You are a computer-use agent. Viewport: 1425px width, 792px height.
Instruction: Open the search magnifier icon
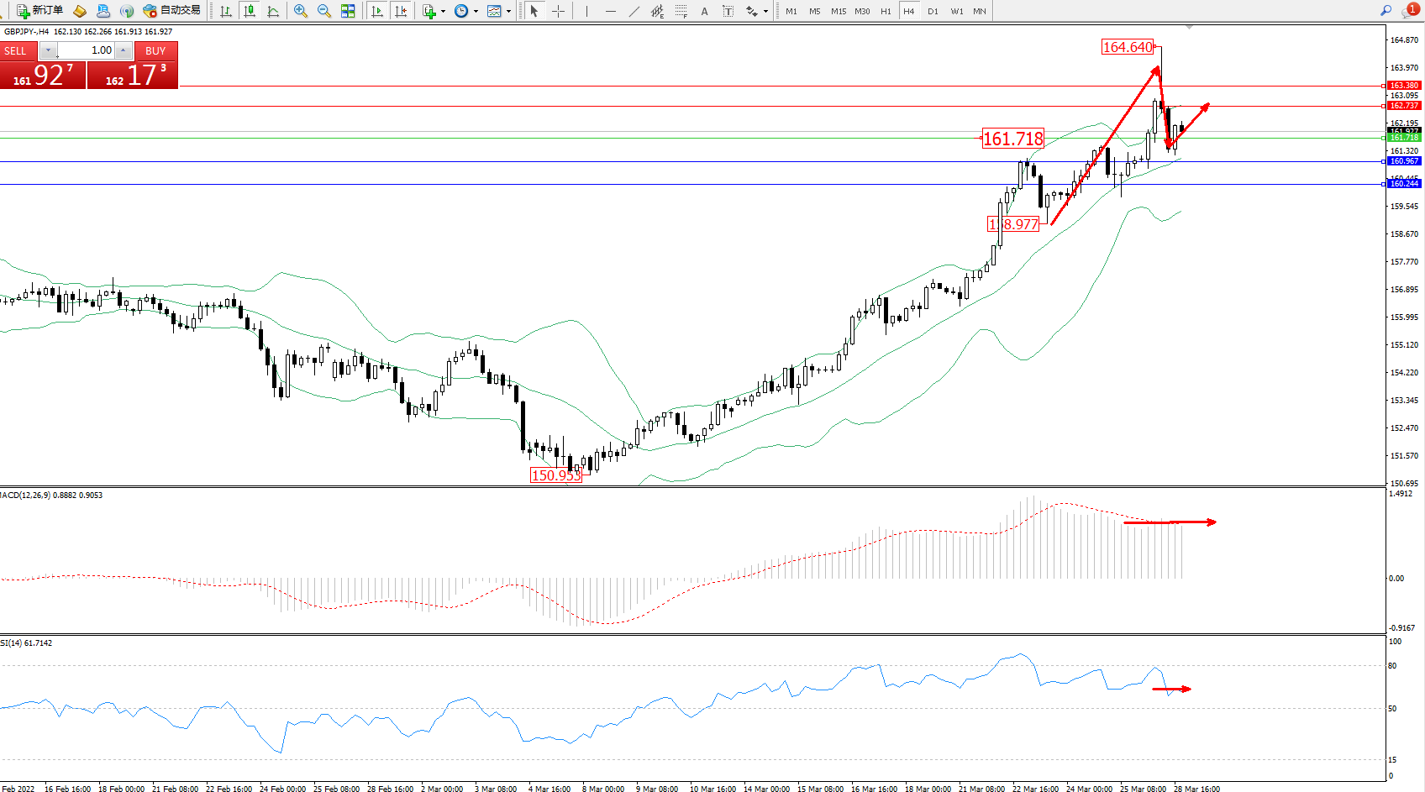[x=1386, y=10]
